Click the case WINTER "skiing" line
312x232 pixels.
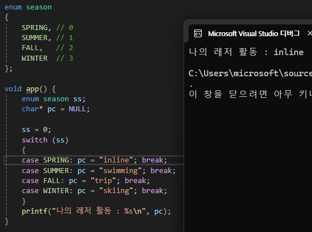click(x=95, y=191)
